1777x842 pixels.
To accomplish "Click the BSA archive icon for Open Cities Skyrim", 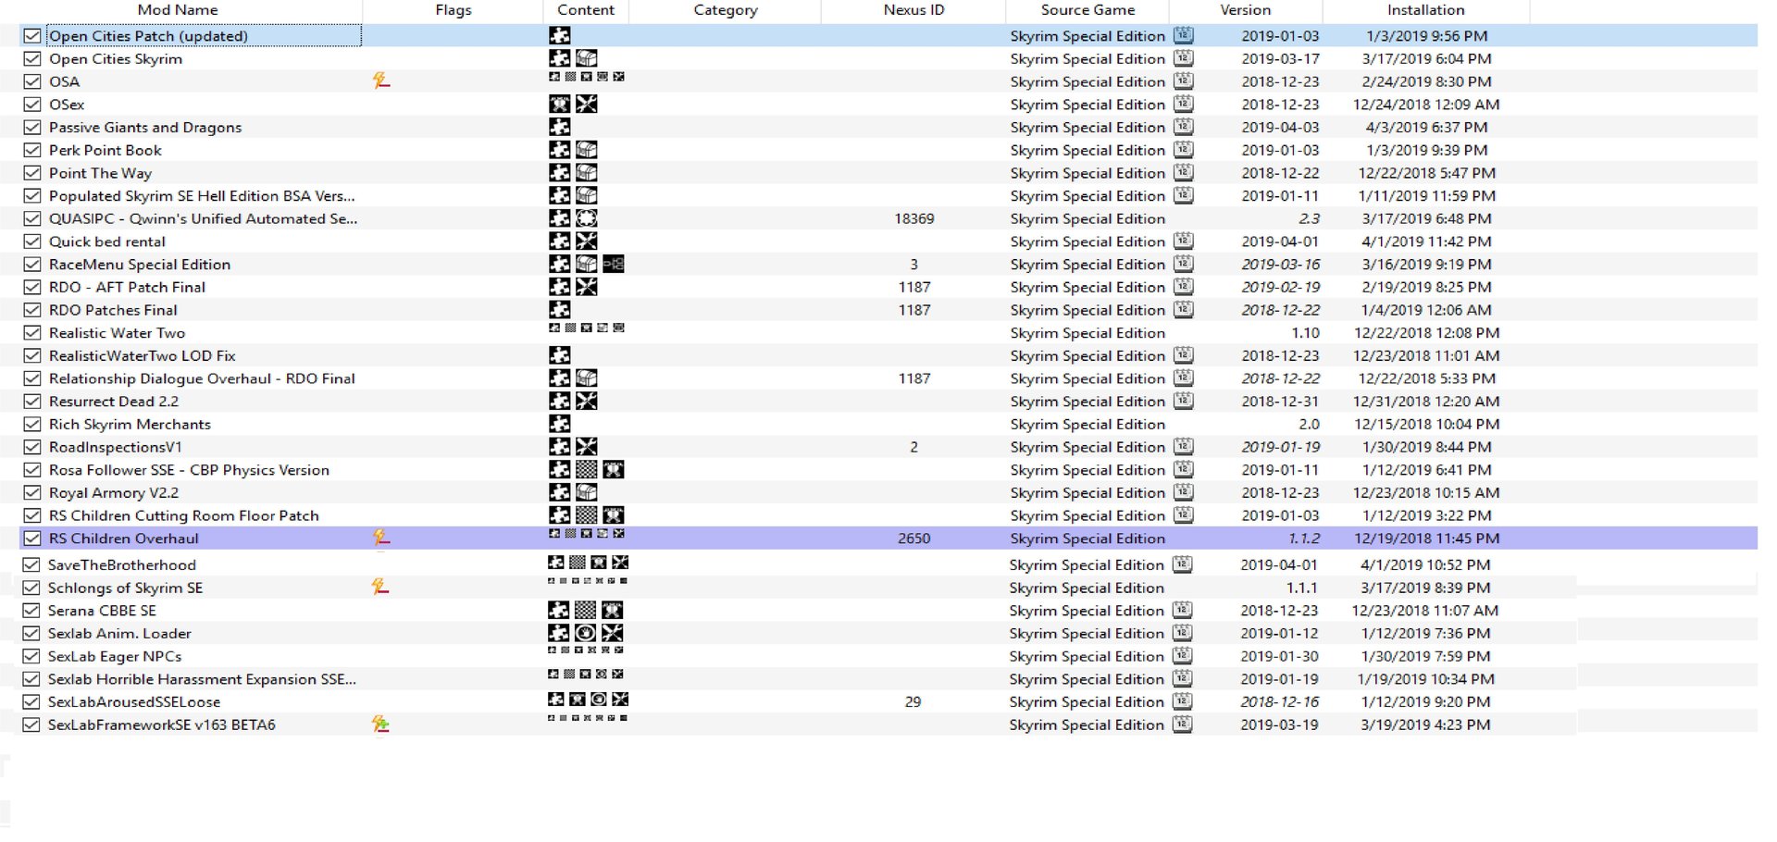I will (x=586, y=58).
